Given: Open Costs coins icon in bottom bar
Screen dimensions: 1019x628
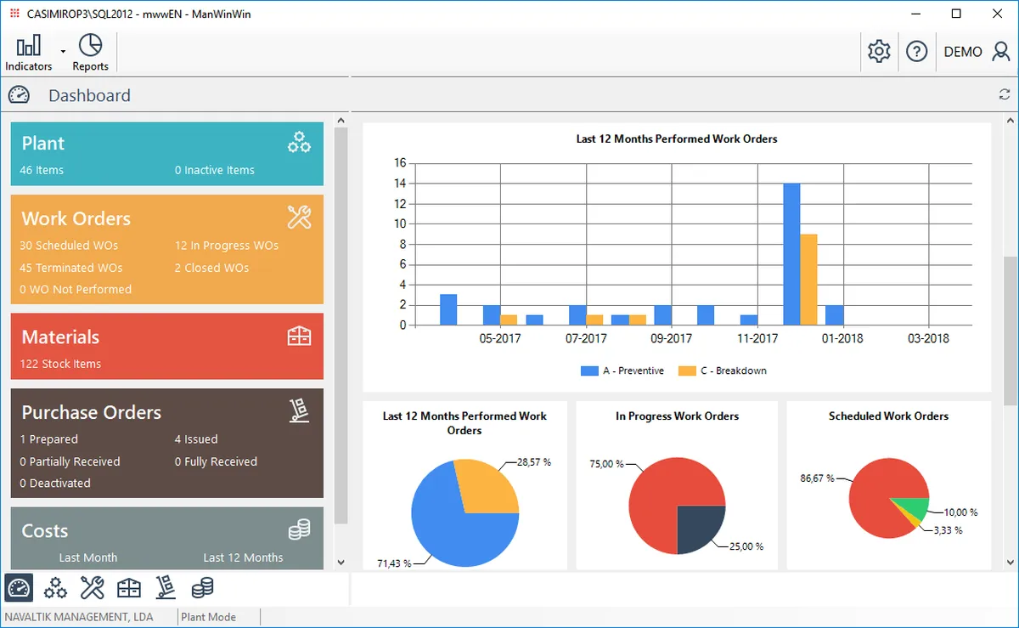Looking at the screenshot, I should click(x=202, y=587).
